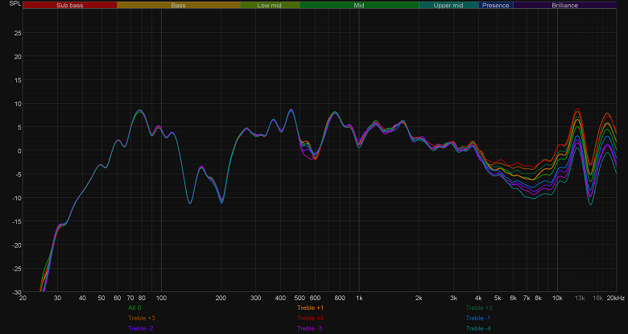This screenshot has height=334, width=628.
Task: Click the 200 label on the frequency axis
Action: 221,298
